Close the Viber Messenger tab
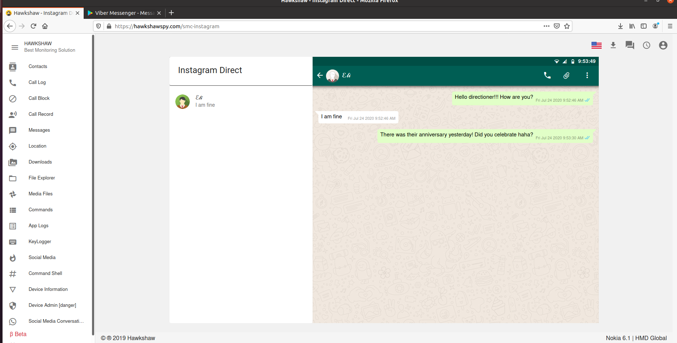This screenshot has height=343, width=677. click(159, 13)
